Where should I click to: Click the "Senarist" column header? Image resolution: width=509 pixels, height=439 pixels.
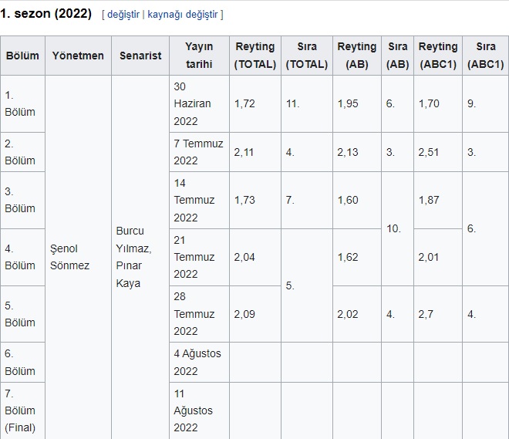140,56
